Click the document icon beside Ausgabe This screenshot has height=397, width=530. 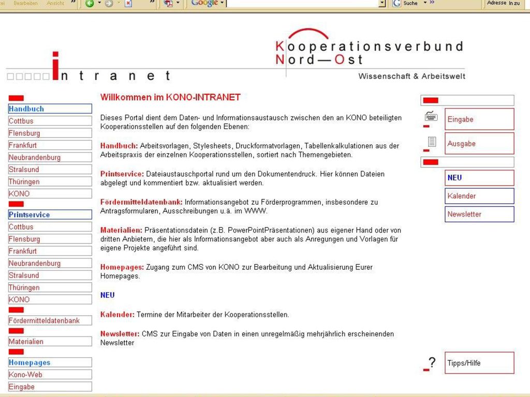click(432, 141)
